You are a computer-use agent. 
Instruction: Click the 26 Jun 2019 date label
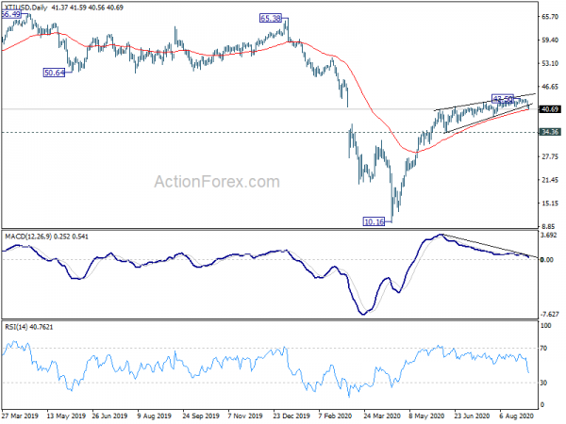click(x=109, y=416)
